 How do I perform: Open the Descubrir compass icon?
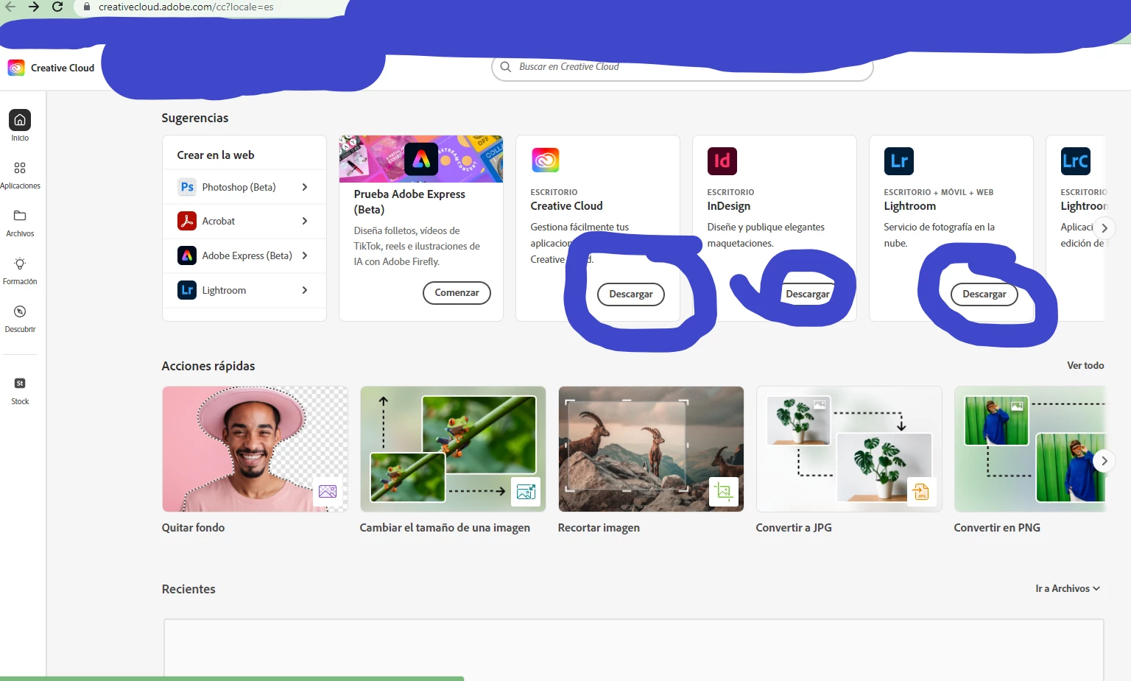20,311
